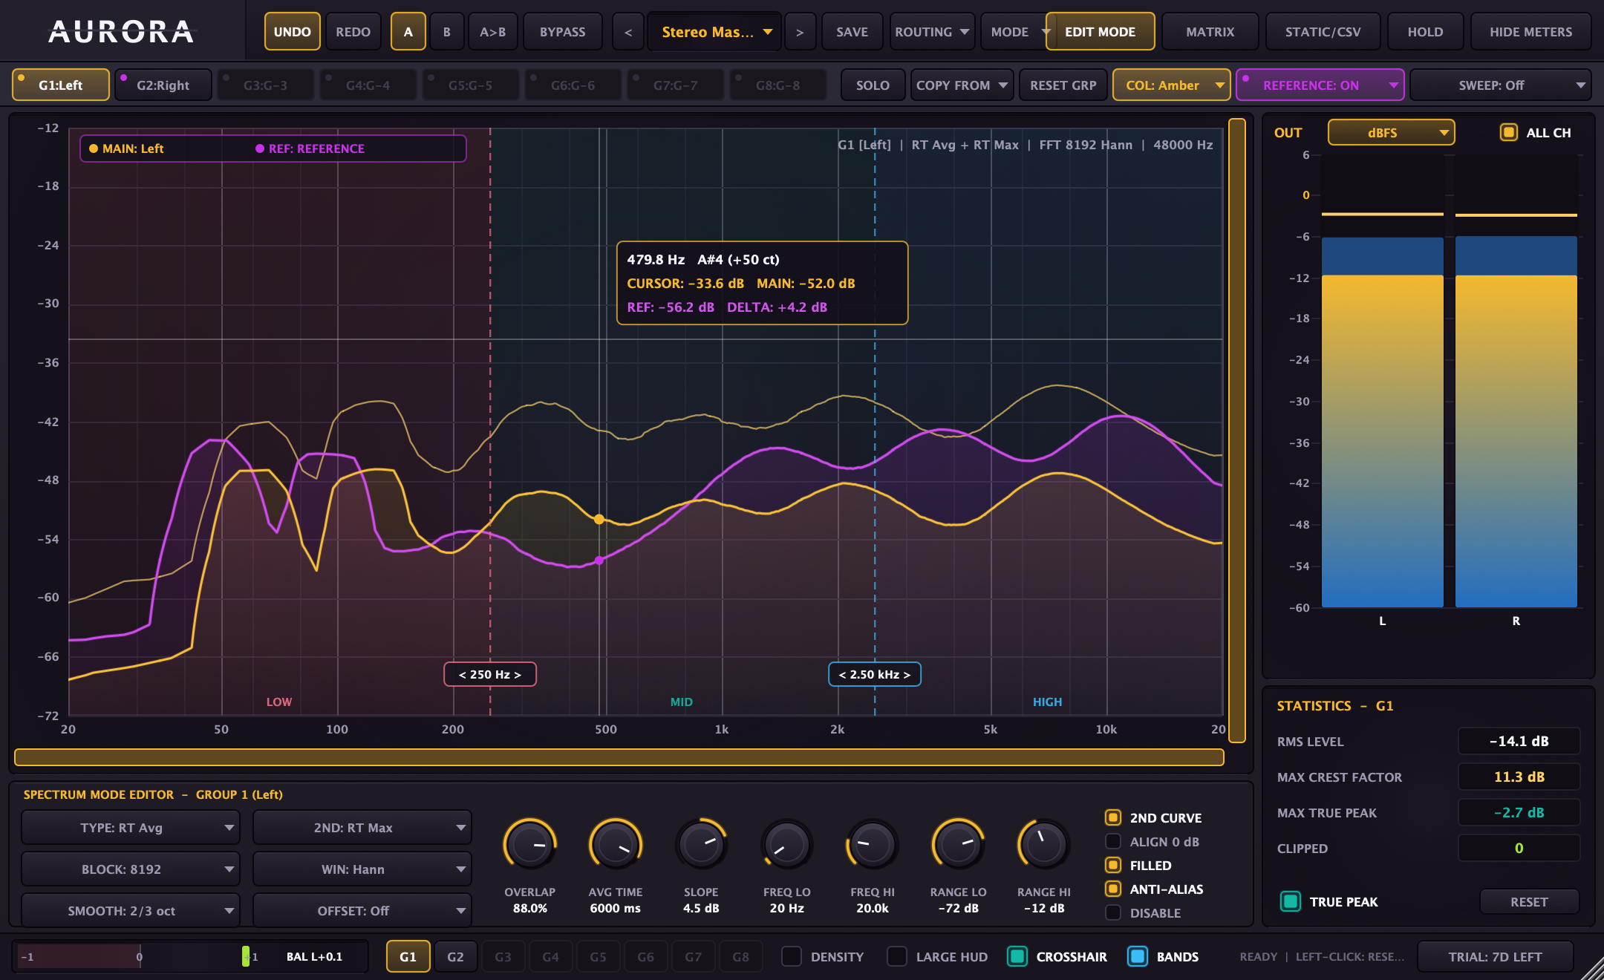Toggle the FILLED checkbox
The height and width of the screenshot is (980, 1604).
coord(1113,865)
